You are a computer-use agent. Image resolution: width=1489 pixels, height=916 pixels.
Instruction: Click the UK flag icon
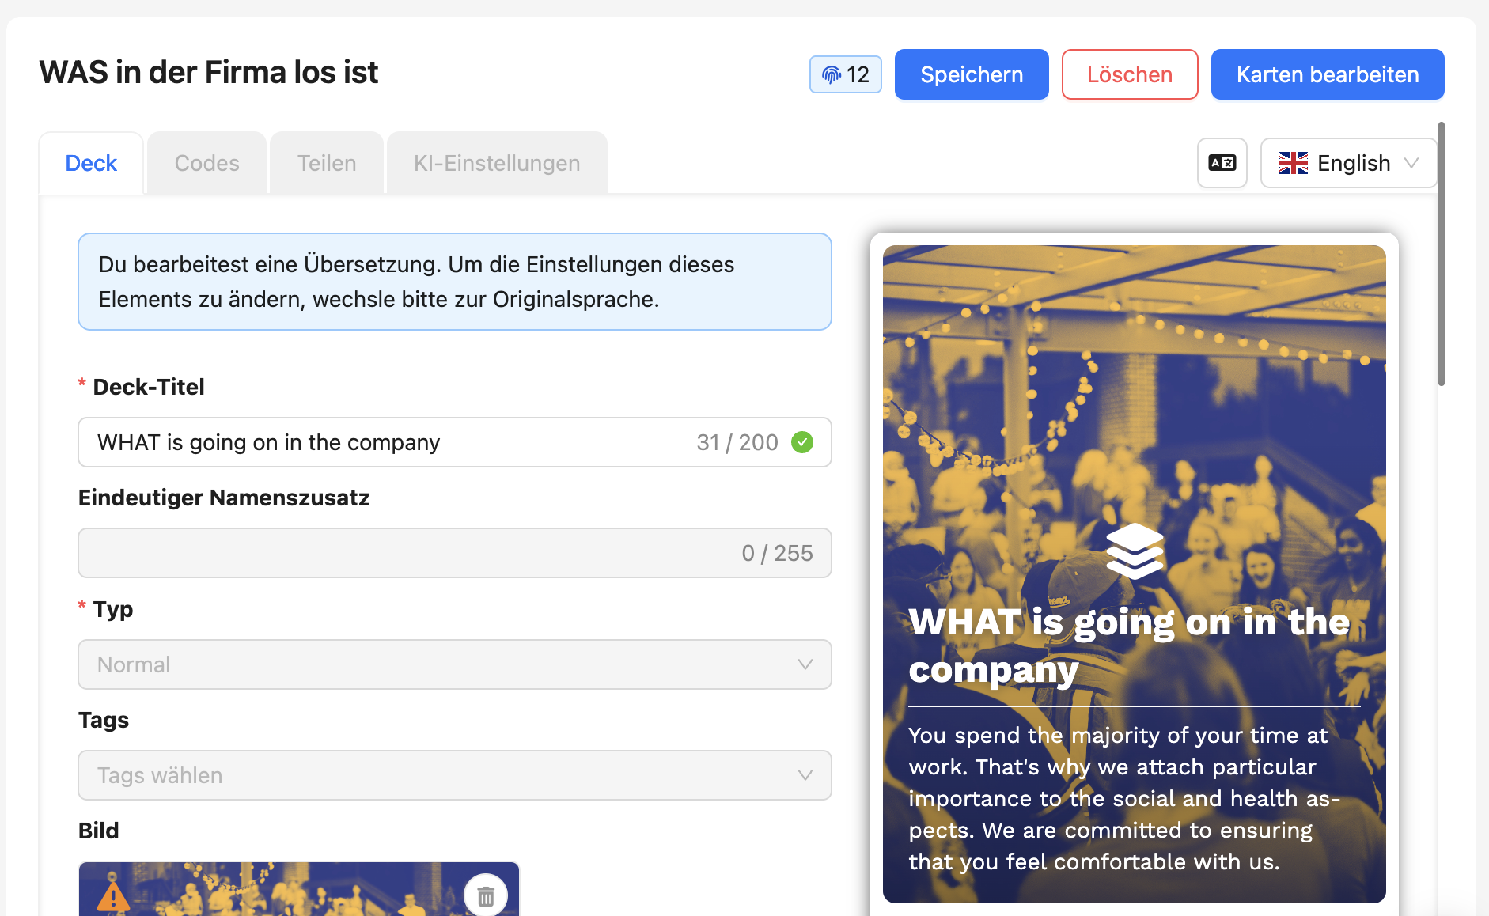pyautogui.click(x=1294, y=163)
